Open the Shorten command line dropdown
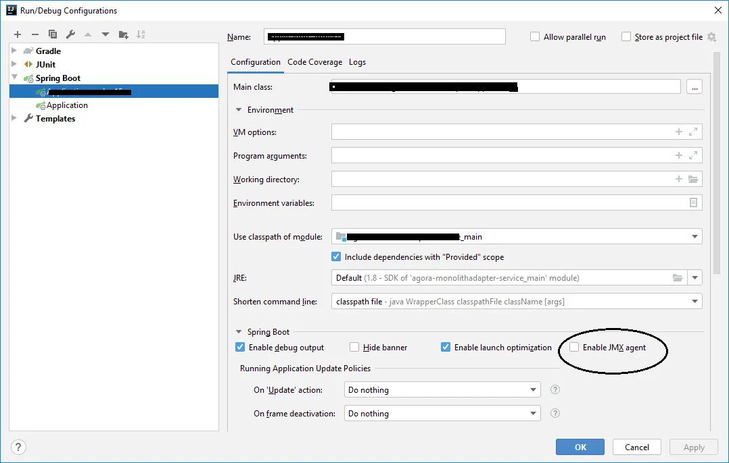The height and width of the screenshot is (463, 729). tap(697, 301)
